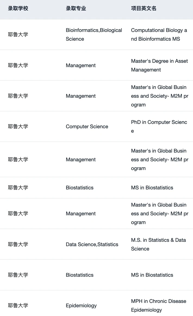193x316 pixels.
Task: Click 耶鲁大学 in the Epidemiology row
Action: pos(18,306)
